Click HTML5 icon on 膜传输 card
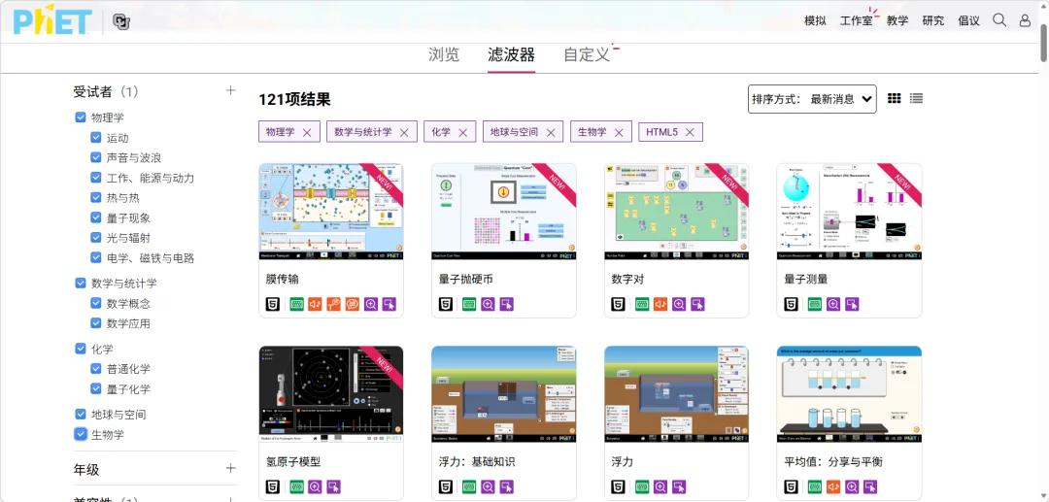 point(272,304)
